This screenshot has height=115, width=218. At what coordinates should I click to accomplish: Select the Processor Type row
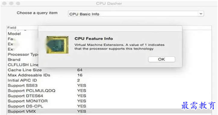23,54
